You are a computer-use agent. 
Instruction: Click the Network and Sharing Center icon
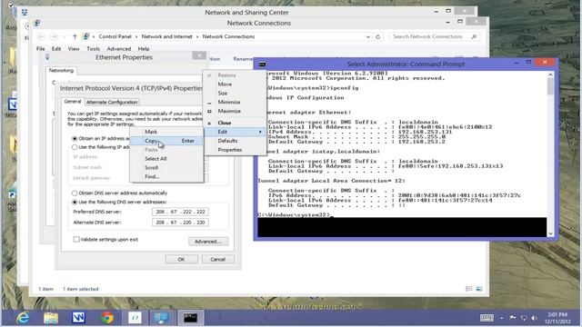click(x=25, y=12)
